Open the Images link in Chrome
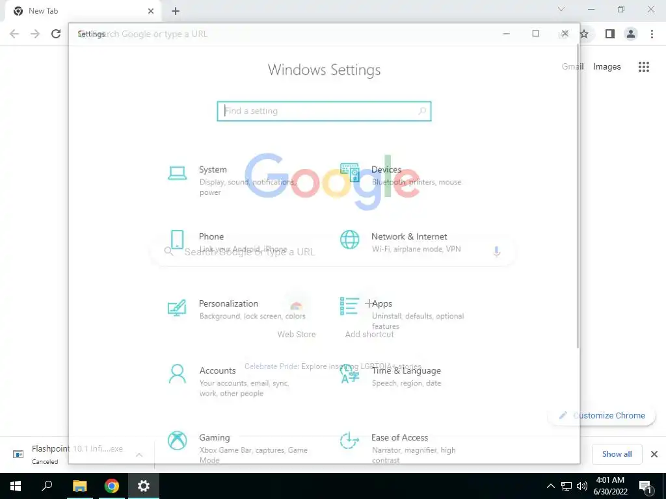 click(x=607, y=67)
